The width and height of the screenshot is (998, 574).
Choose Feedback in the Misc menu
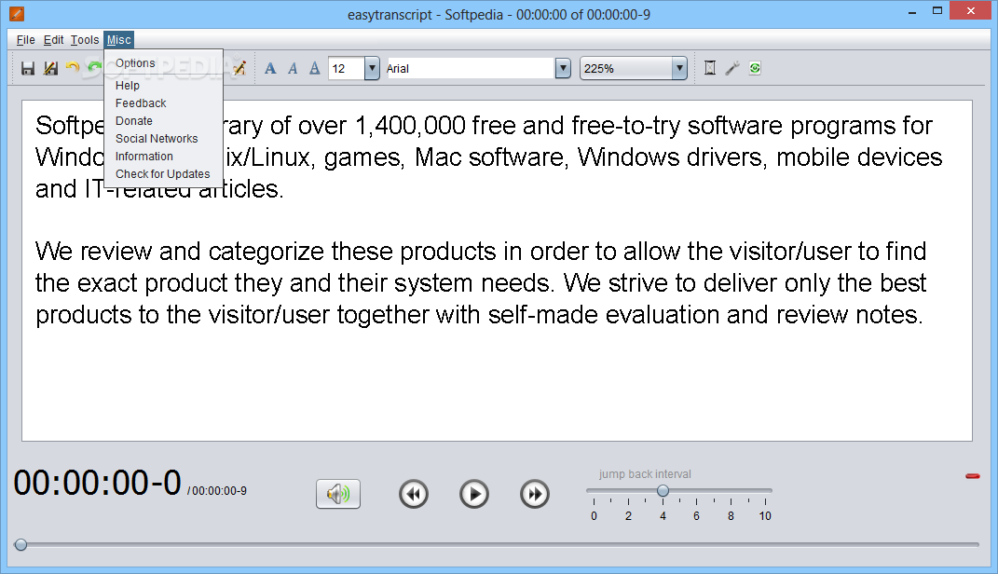point(164,103)
